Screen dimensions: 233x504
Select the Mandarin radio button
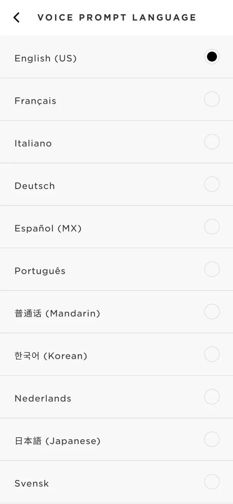coord(212,312)
